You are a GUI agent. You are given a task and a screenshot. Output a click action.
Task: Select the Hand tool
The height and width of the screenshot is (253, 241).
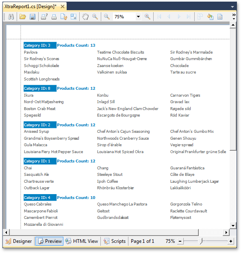(85, 17)
